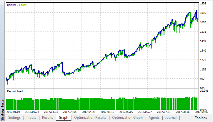The image size is (213, 122).
Task: Click the 10.0% deposit load value
Action: pyautogui.click(x=204, y=90)
